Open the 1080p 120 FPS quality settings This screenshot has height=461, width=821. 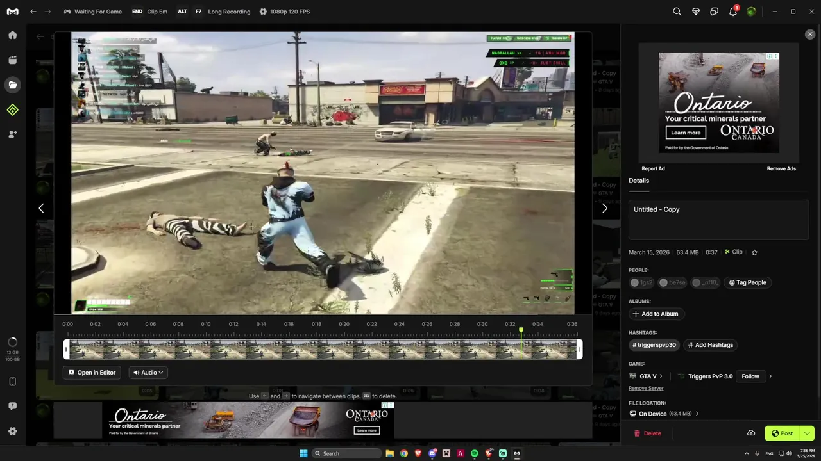coord(285,12)
